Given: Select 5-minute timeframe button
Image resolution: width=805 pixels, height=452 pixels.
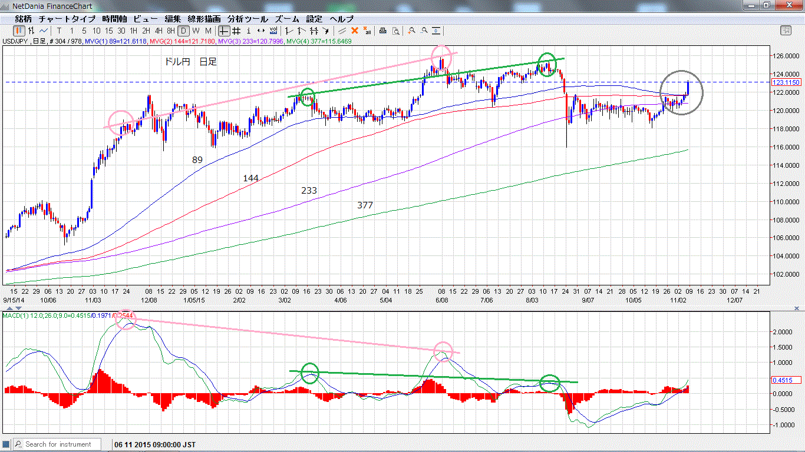Looking at the screenshot, I should coord(84,31).
